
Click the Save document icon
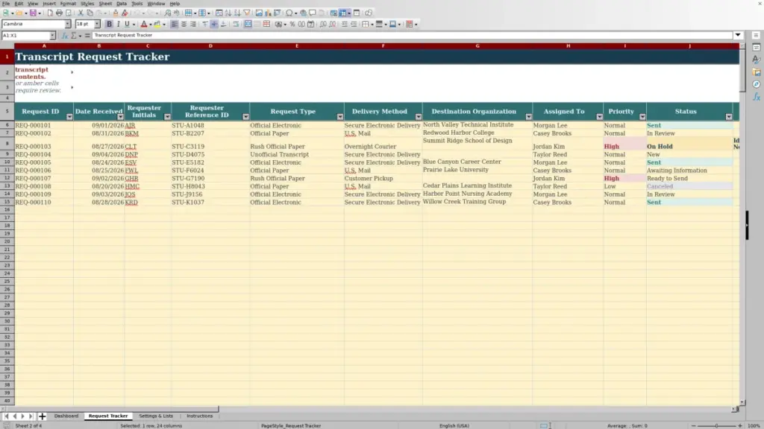click(x=33, y=13)
